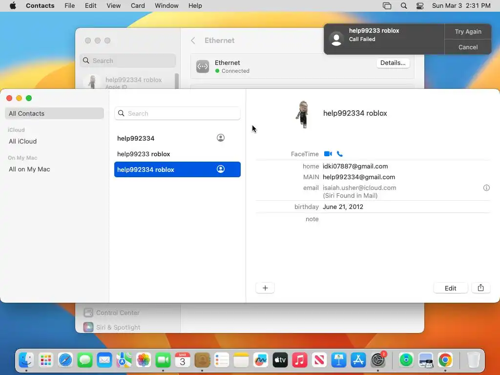Image resolution: width=500 pixels, height=375 pixels.
Task: Open Reminders from the Dock
Action: click(222, 360)
